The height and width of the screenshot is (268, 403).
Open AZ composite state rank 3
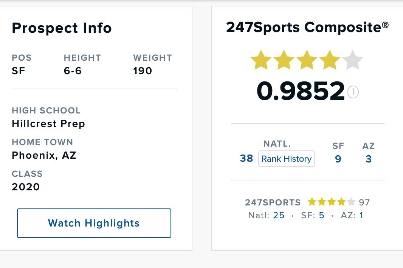(x=369, y=159)
